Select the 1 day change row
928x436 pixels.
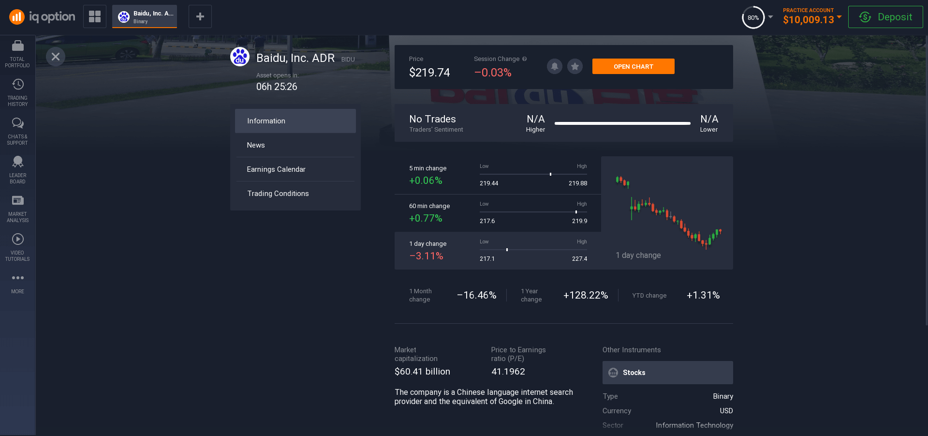(x=498, y=251)
